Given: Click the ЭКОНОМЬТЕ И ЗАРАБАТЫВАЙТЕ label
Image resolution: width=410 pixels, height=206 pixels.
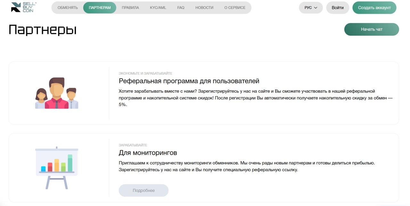Looking at the screenshot, I should [x=145, y=73].
